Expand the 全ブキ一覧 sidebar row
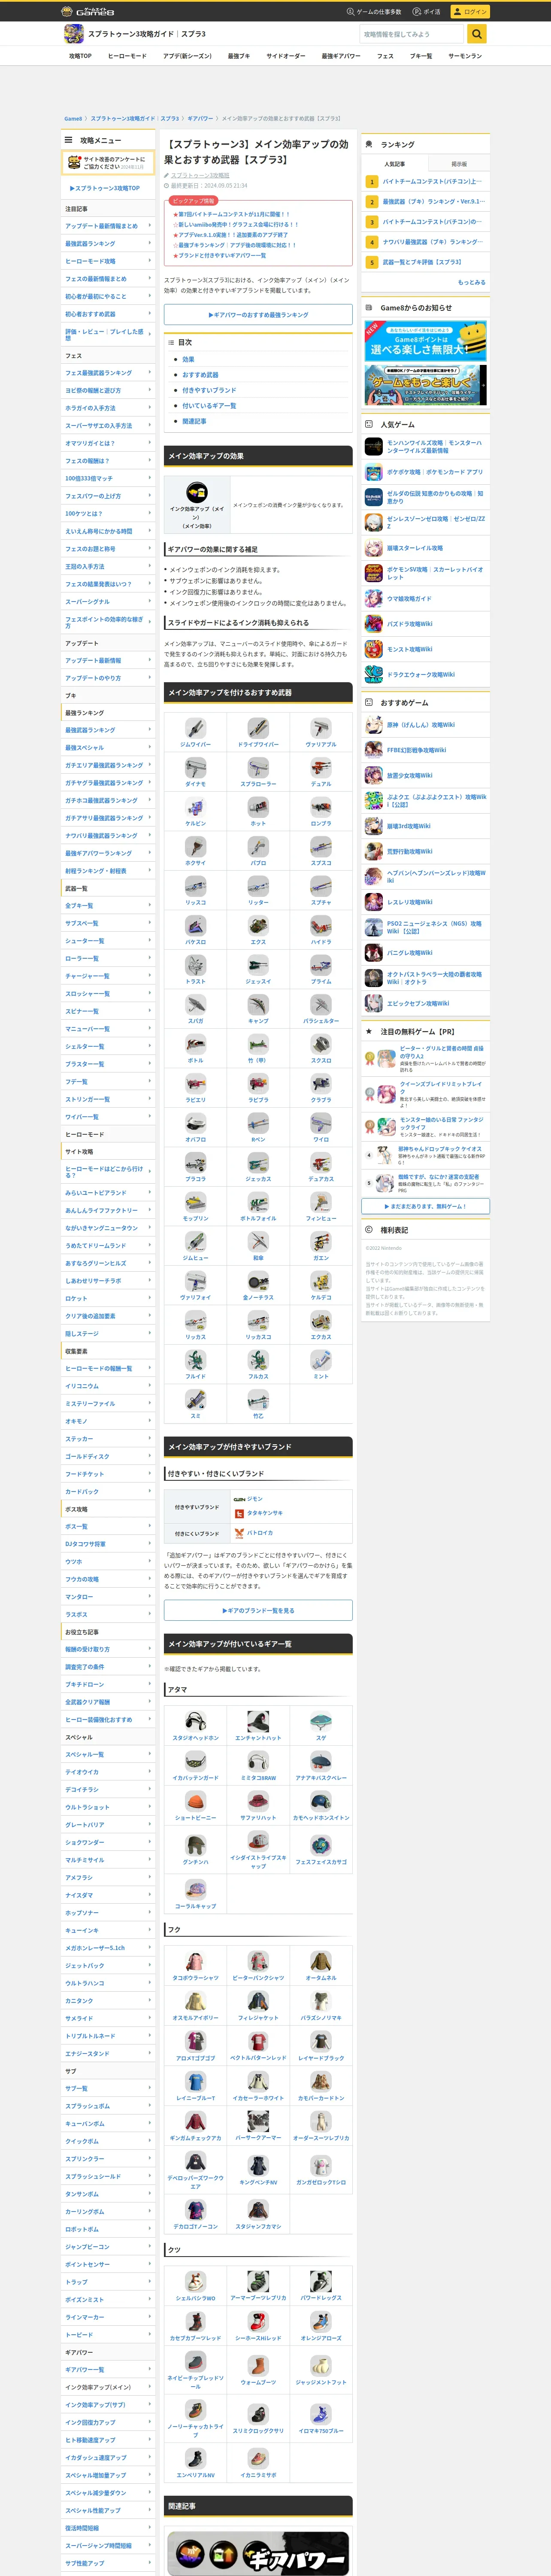Viewport: 551px width, 2576px height. click(x=108, y=905)
